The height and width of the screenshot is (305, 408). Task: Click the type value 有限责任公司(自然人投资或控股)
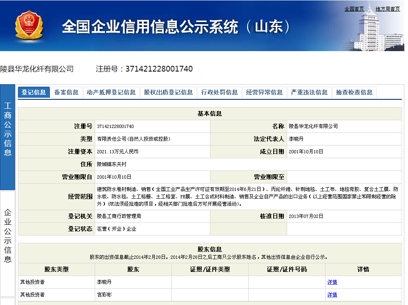pyautogui.click(x=134, y=139)
